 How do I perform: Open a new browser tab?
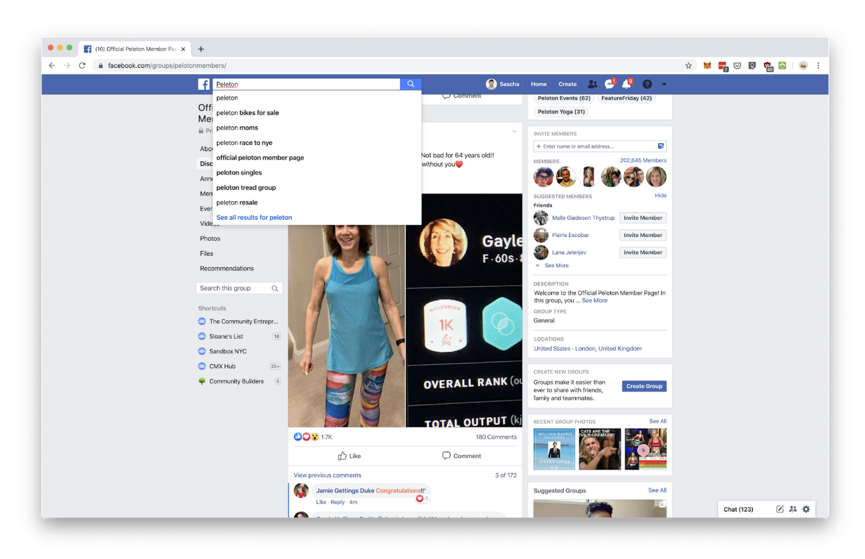coord(201,49)
